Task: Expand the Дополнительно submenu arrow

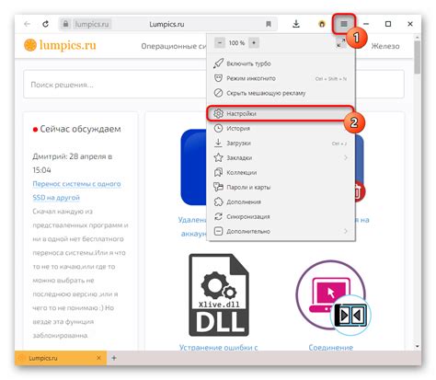Action: point(346,231)
